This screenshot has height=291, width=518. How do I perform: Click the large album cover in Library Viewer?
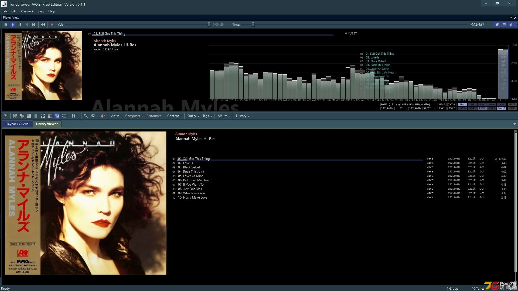86,203
